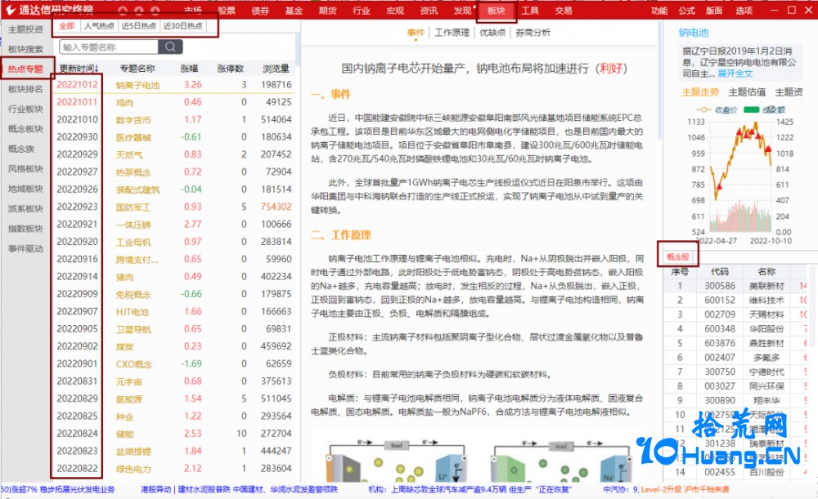Open 行业板块 in the sidebar
Image resolution: width=818 pixels, height=499 pixels.
25,109
